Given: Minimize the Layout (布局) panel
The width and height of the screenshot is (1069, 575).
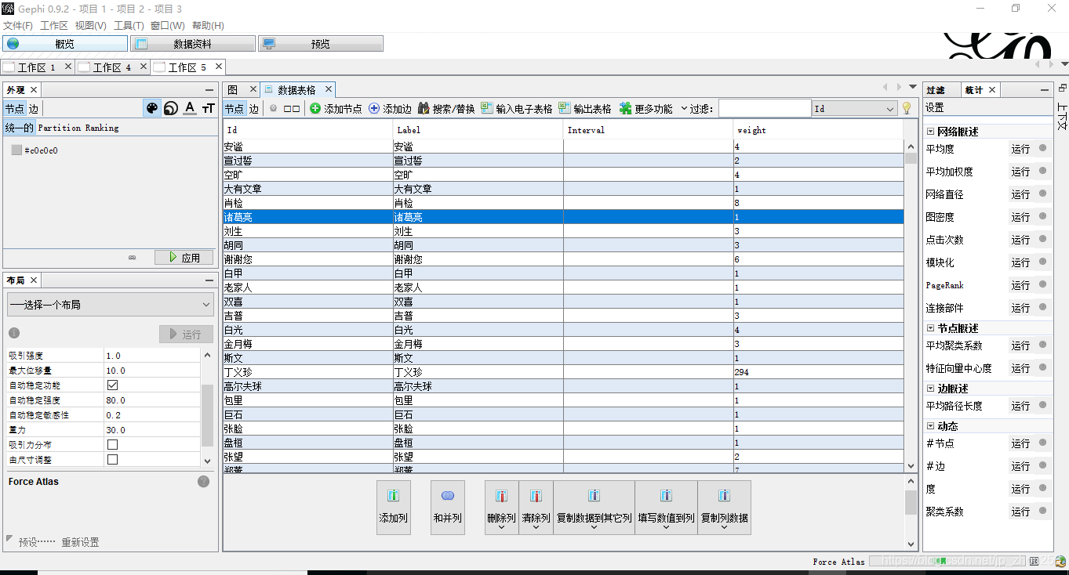Looking at the screenshot, I should point(209,280).
